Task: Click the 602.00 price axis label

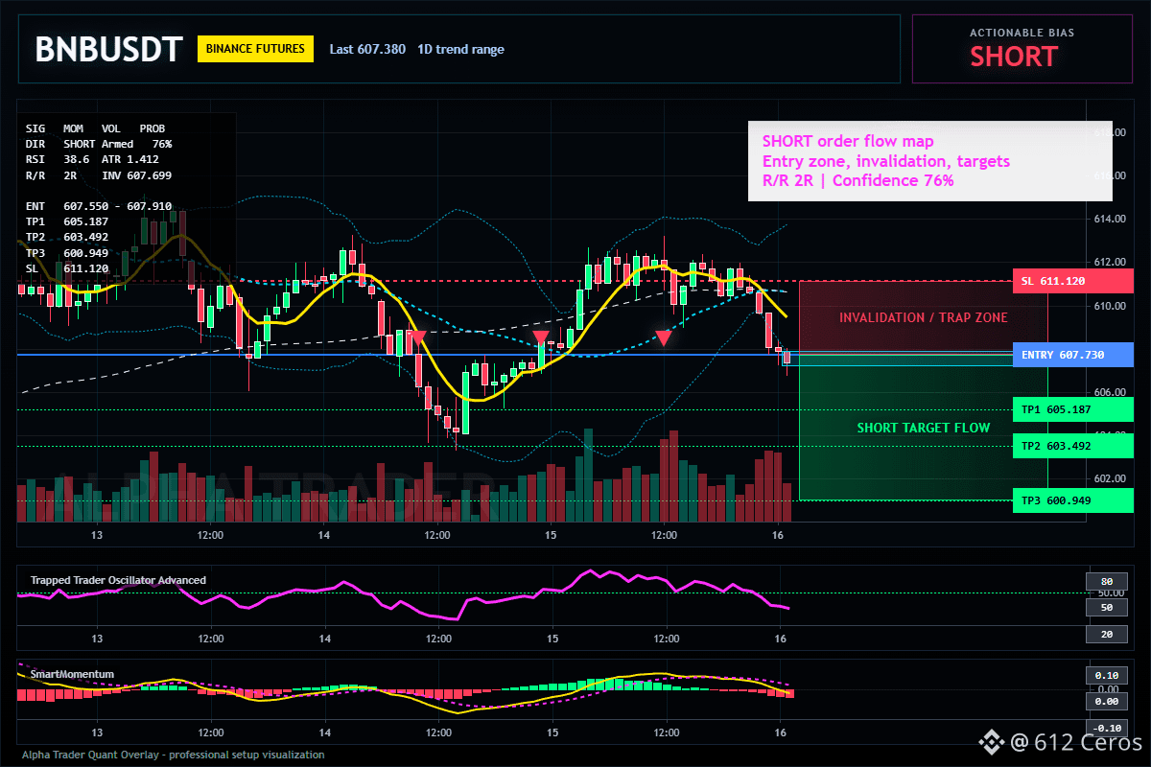Action: [1109, 478]
